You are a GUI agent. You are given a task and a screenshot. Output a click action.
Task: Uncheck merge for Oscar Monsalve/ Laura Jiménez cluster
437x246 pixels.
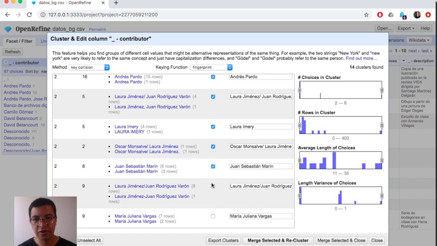point(213,147)
